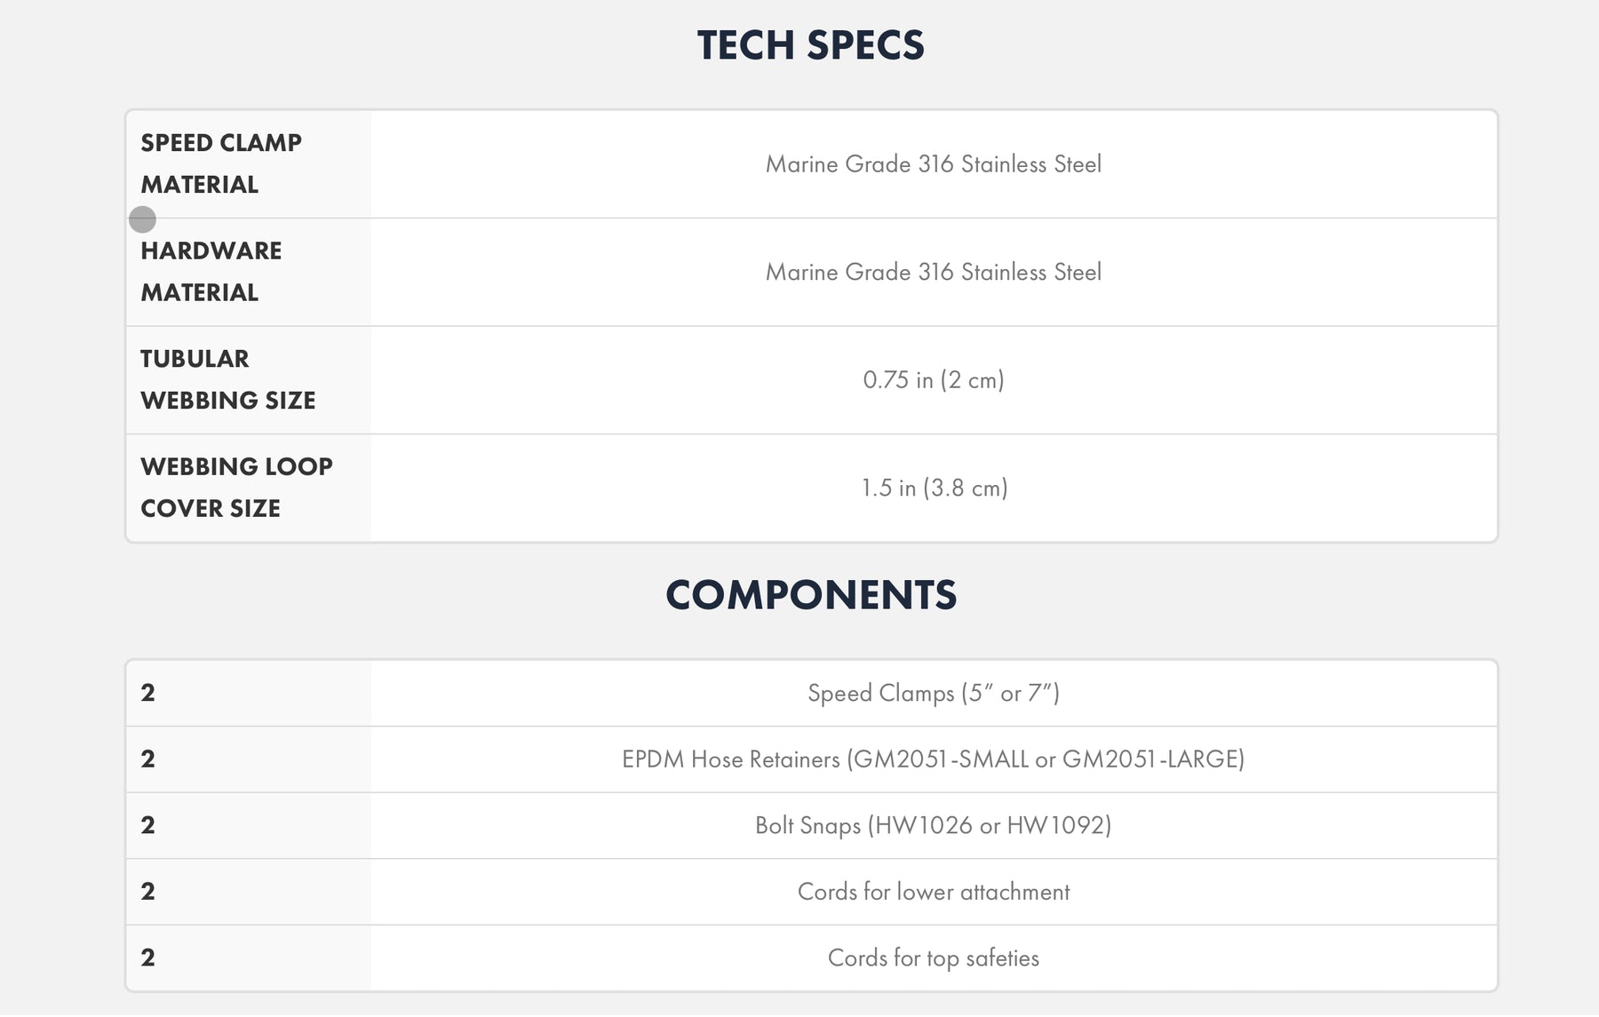Viewport: 1599px width, 1017px height.
Task: Click the SPEED CLAMP MATERIAL label
Action: (x=221, y=163)
